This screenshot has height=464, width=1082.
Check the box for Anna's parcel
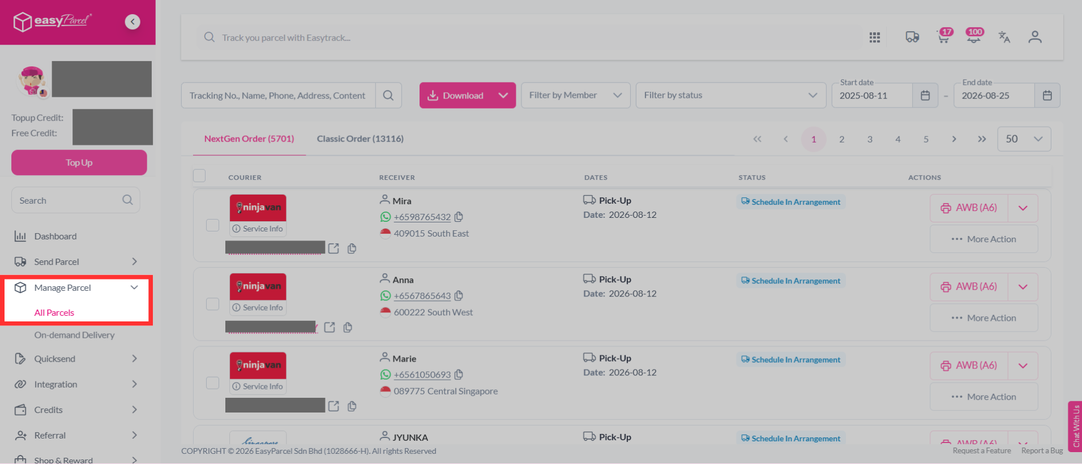tap(212, 304)
